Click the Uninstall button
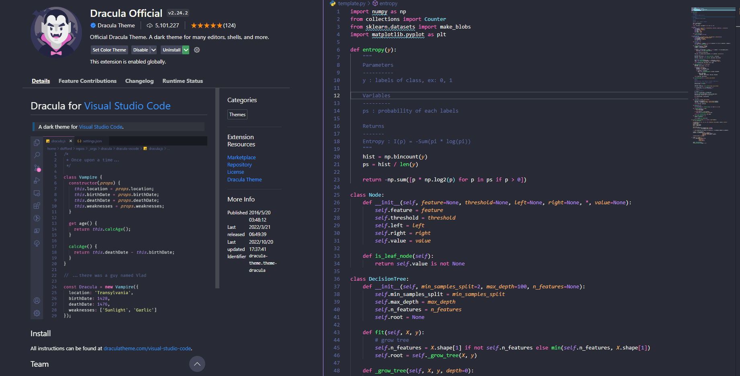 click(x=172, y=50)
